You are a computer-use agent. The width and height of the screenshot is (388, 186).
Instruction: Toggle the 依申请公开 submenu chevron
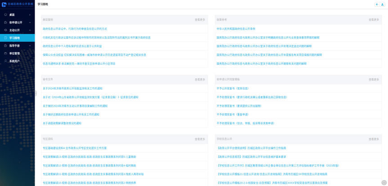[30, 22]
